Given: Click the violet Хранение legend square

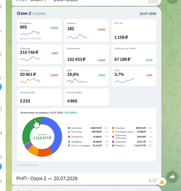Looking at the screenshot, I should [x=113, y=142].
